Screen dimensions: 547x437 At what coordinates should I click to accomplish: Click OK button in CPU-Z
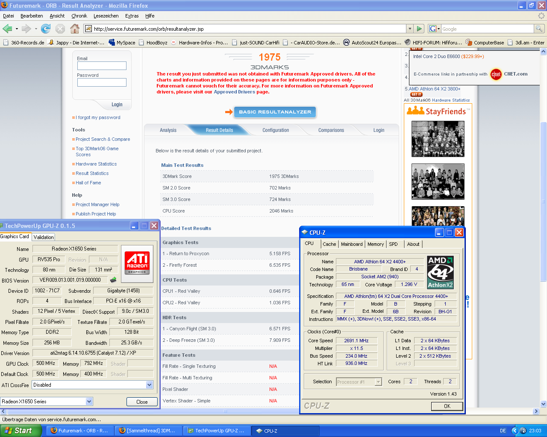447,406
